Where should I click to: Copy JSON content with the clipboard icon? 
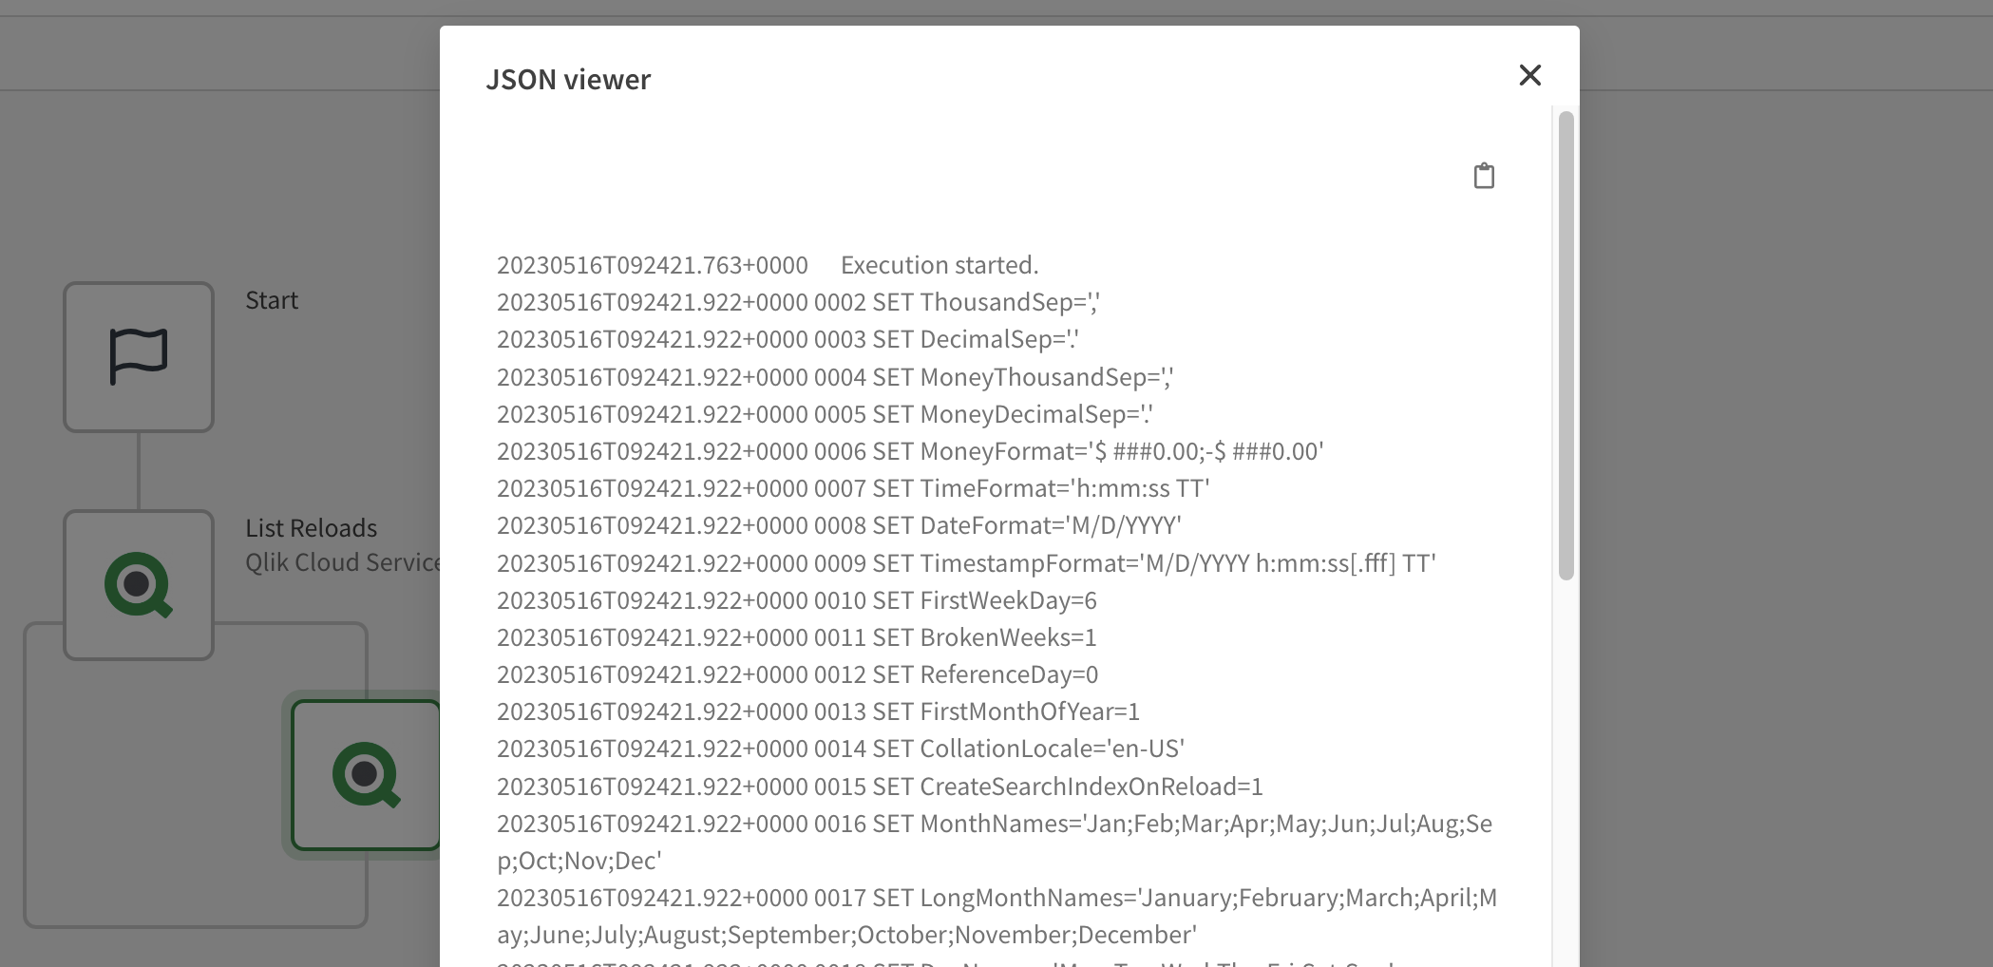click(1484, 176)
